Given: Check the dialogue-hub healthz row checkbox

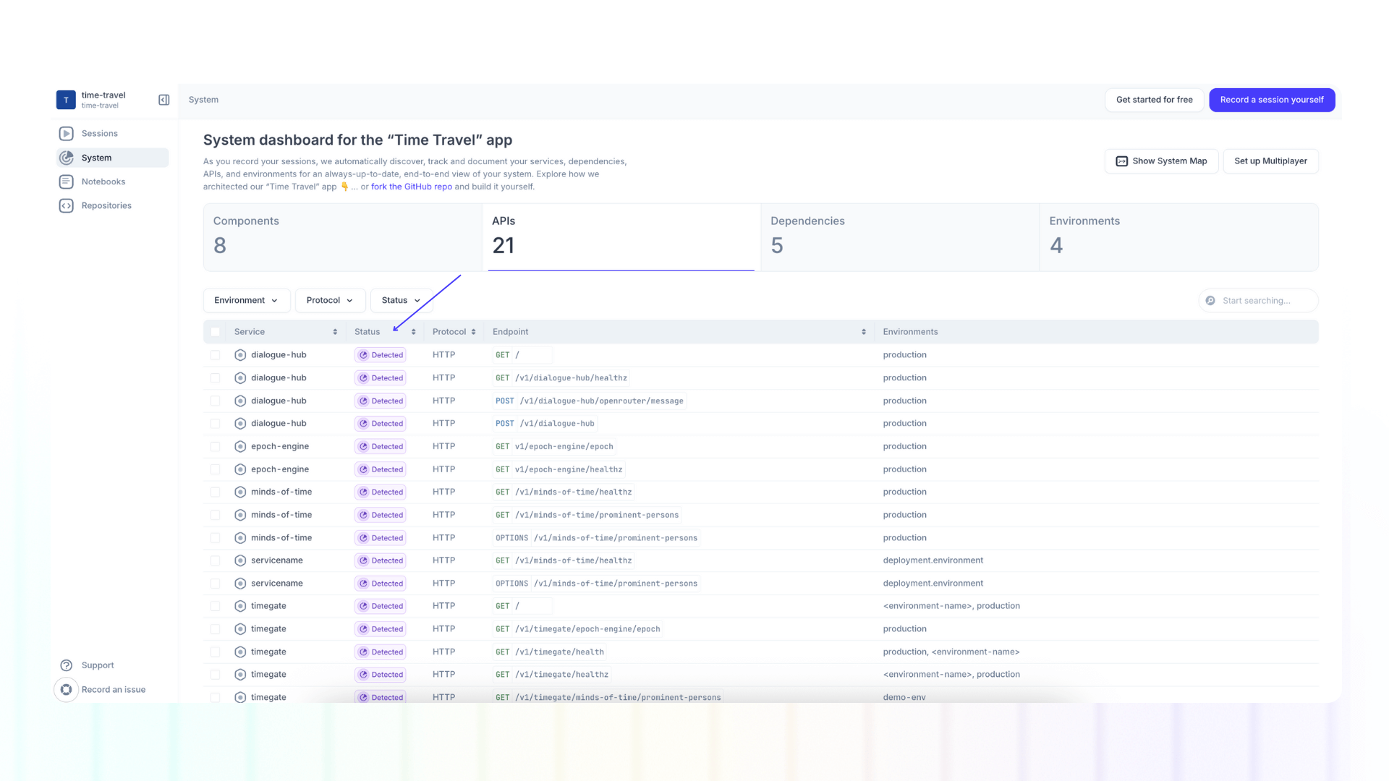Looking at the screenshot, I should tap(215, 378).
